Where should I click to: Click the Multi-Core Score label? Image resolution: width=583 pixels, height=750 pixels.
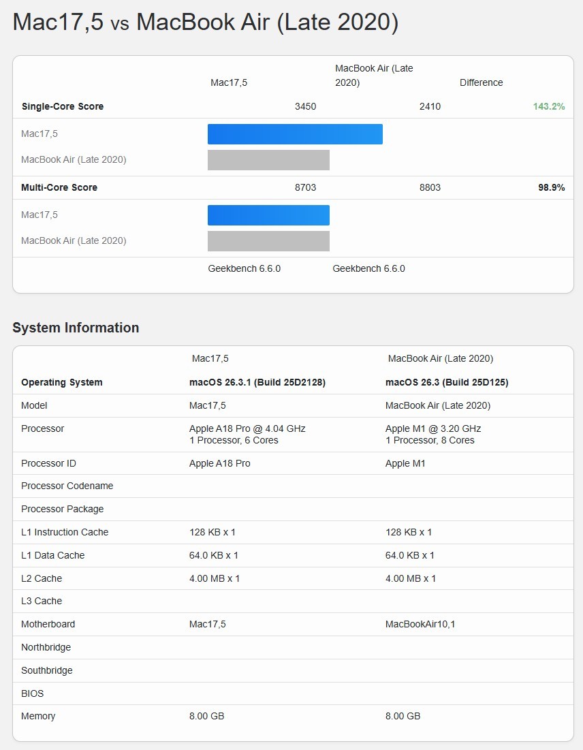(60, 187)
